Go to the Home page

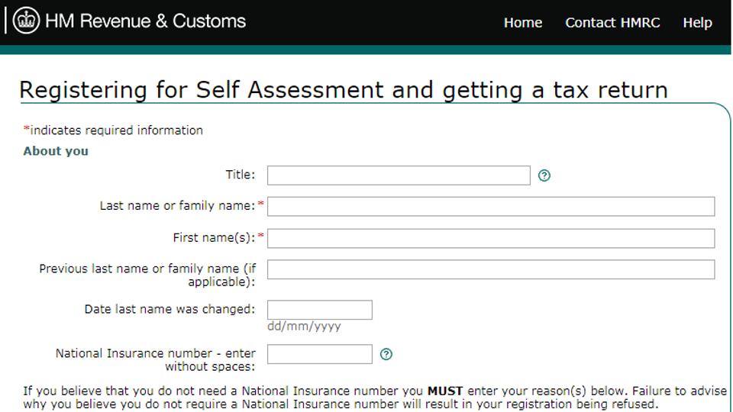point(522,22)
